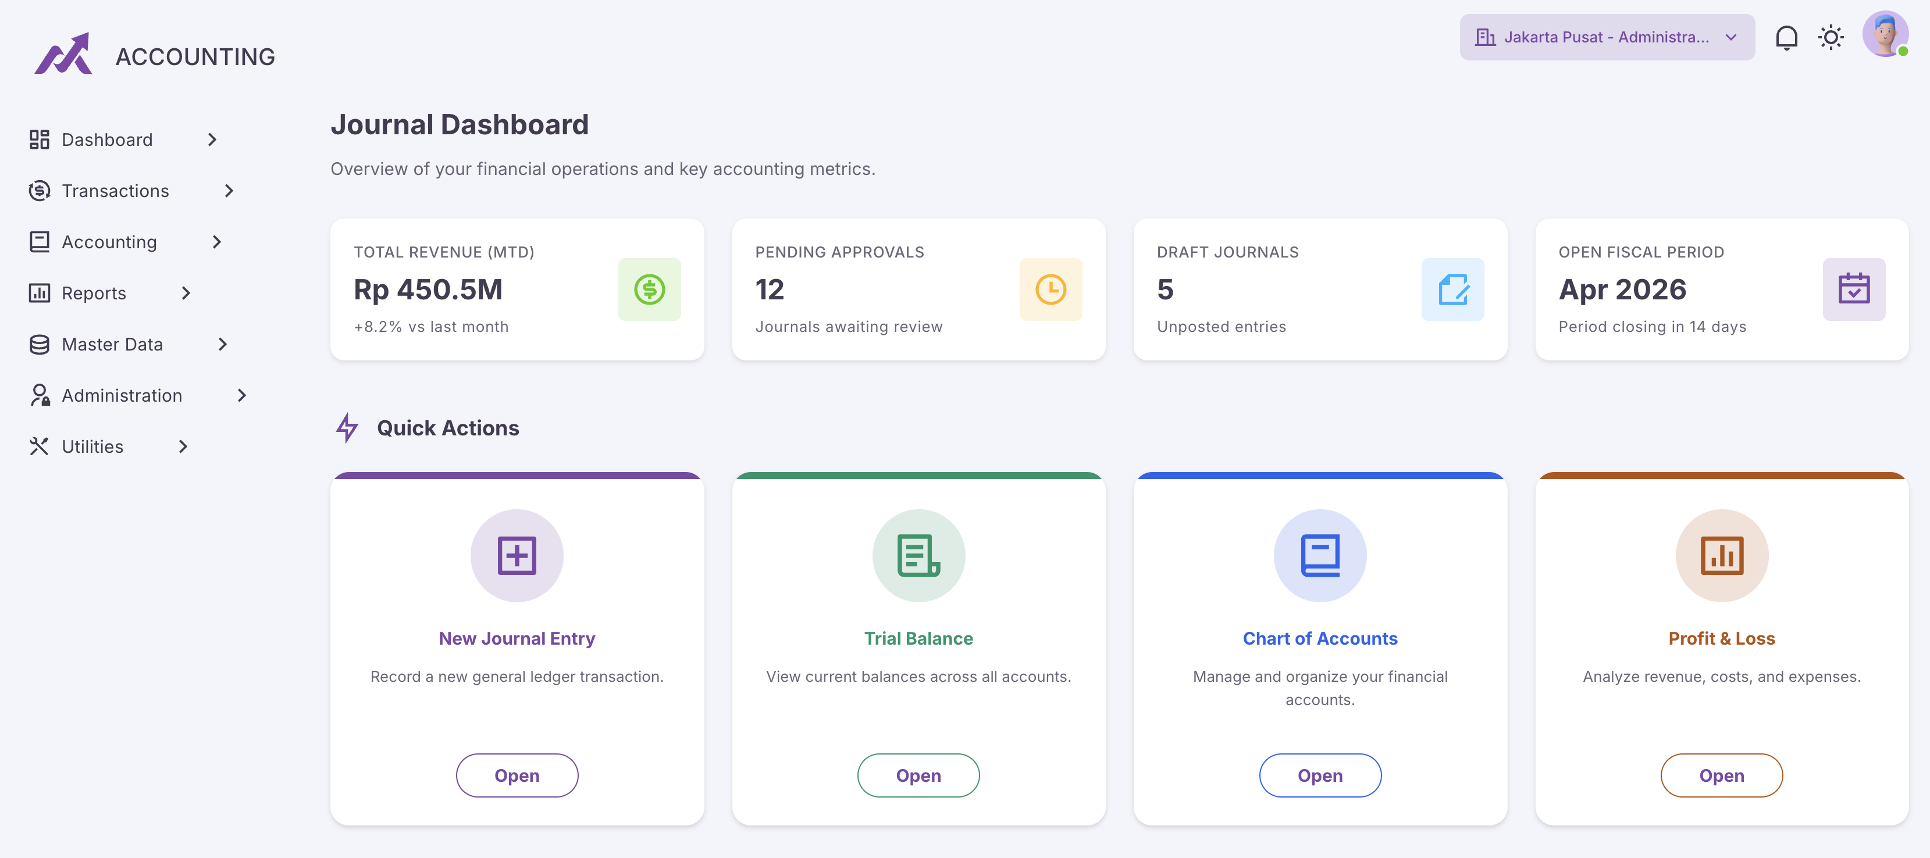Expand the Dashboard menu chevron
The height and width of the screenshot is (858, 1930).
pyautogui.click(x=212, y=140)
